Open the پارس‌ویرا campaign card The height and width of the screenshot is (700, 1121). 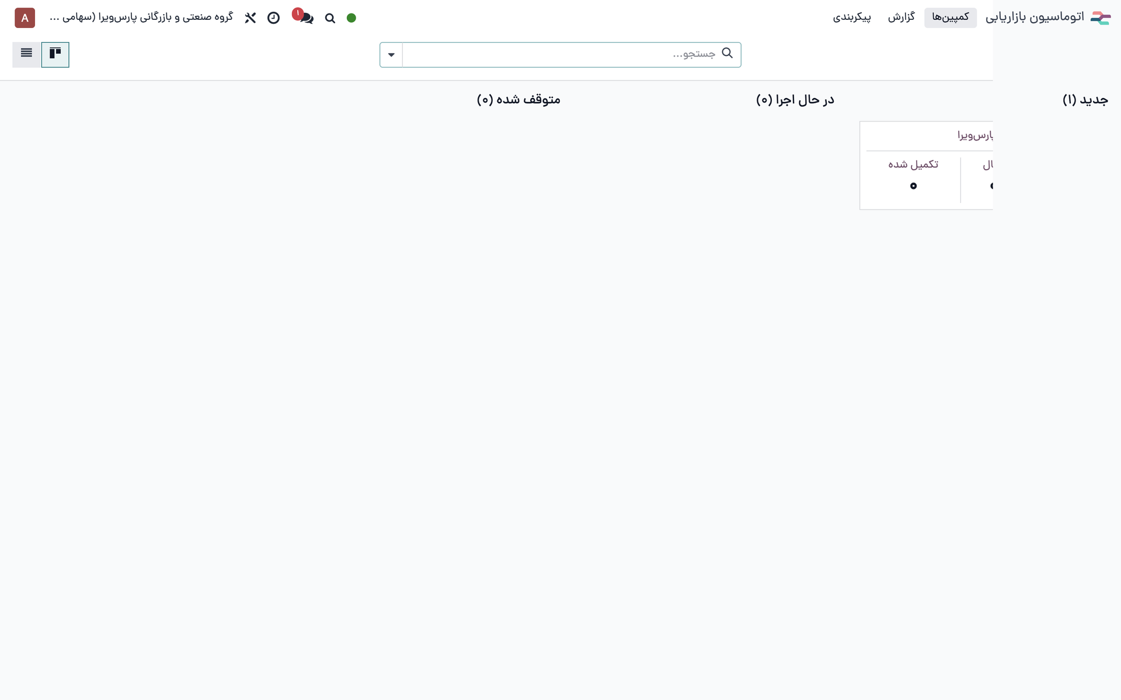(927, 165)
